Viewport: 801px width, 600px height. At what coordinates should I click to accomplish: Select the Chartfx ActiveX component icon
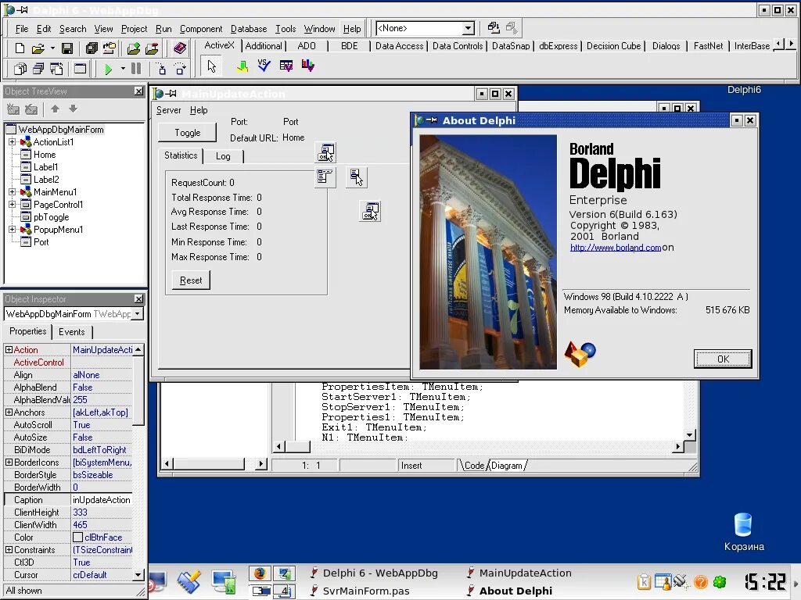click(x=242, y=66)
